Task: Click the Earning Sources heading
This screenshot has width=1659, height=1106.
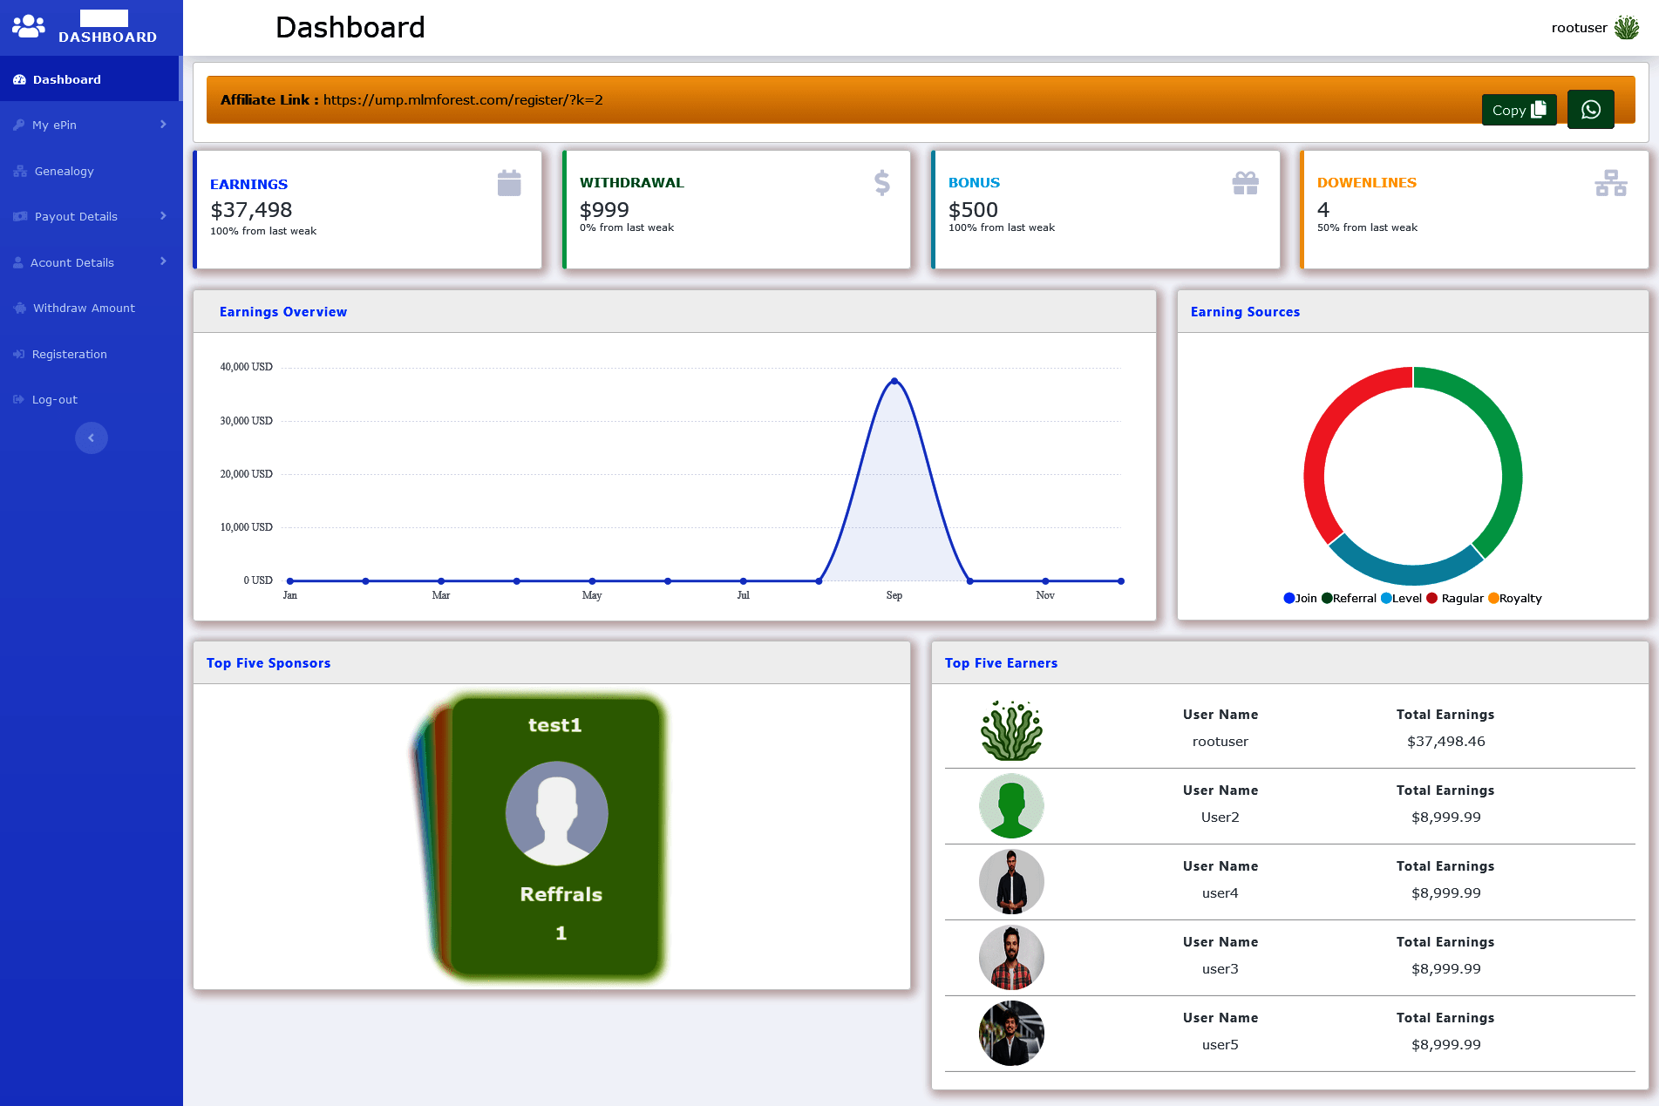Action: tap(1245, 312)
